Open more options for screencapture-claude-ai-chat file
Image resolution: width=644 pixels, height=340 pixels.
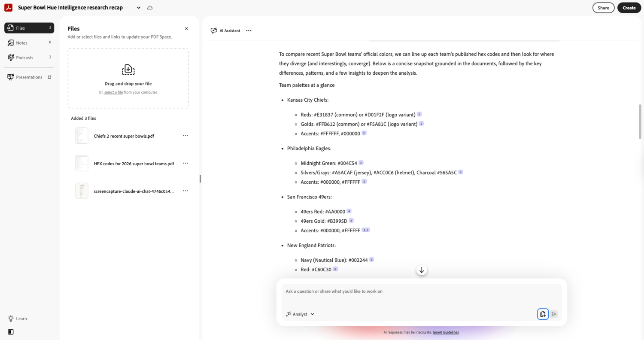click(185, 191)
